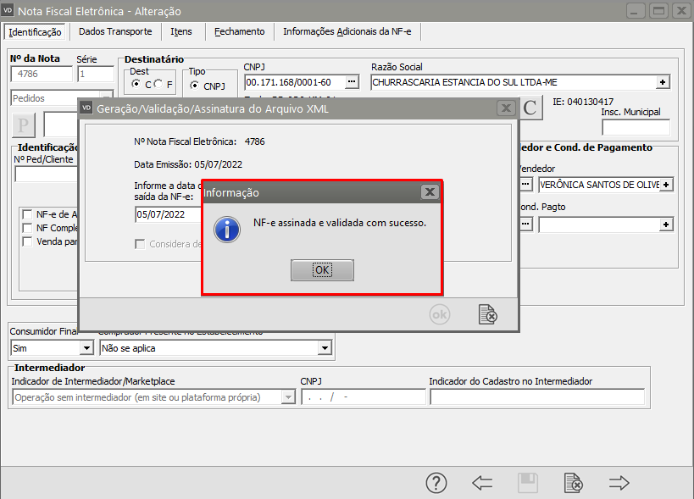Click plus button beside Vendedor name
Image resolution: width=694 pixels, height=499 pixels.
[x=667, y=184]
